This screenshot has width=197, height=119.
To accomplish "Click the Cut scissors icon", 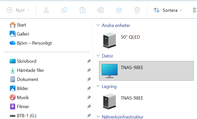I will coord(46,10).
